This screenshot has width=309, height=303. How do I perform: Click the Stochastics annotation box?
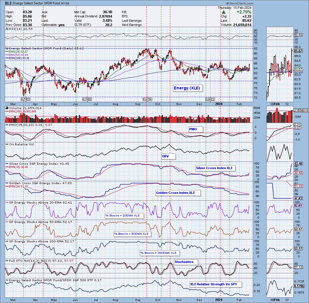[186, 262]
